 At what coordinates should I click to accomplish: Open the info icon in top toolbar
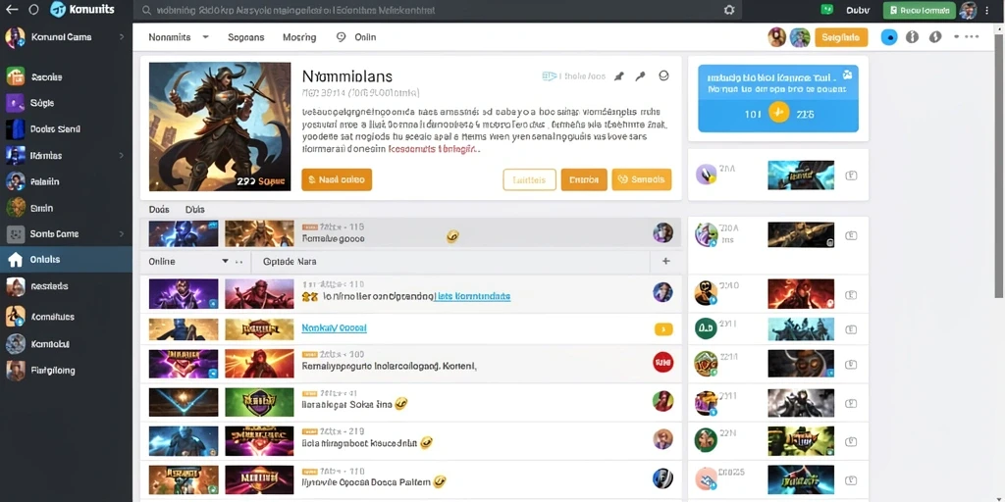(x=912, y=37)
